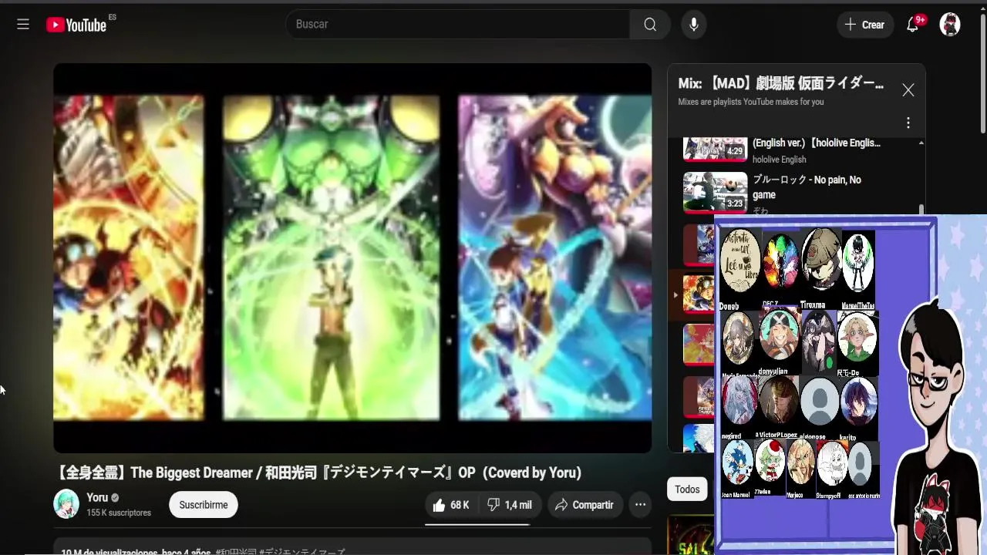Click the karito avatar in overlay
The image size is (987, 555).
tap(858, 401)
